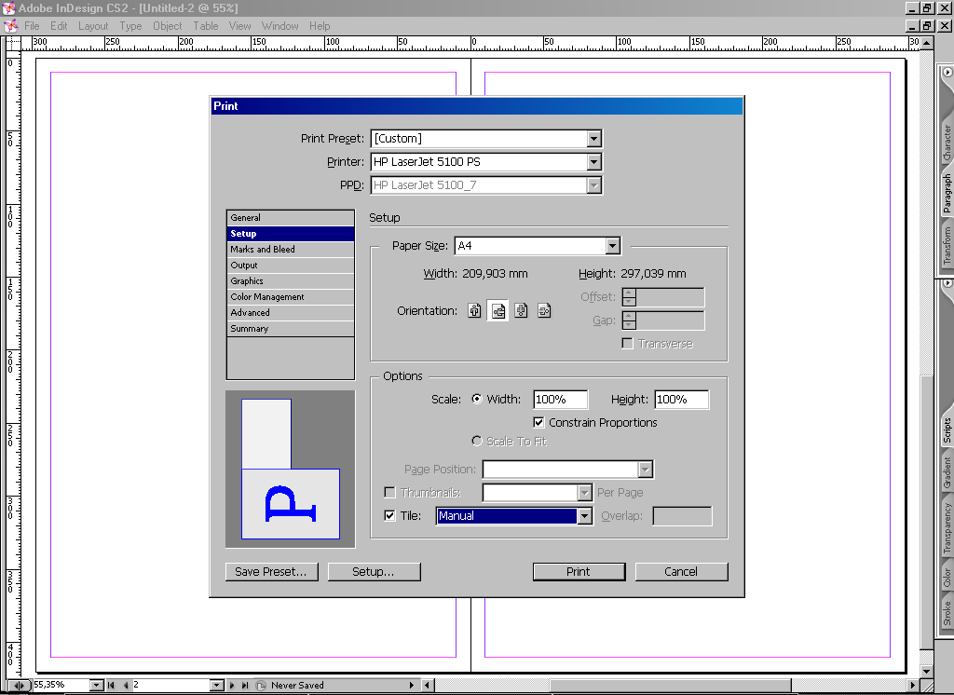Select Marks and Bleed category

coord(291,250)
